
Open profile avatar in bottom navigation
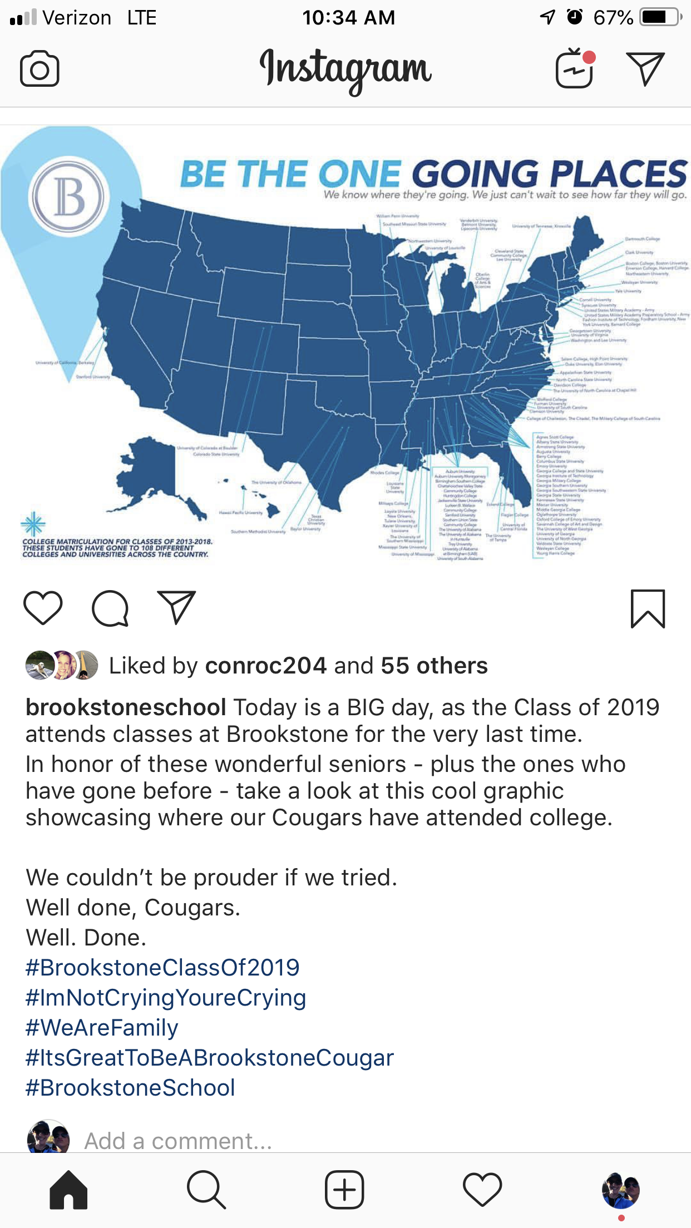pos(621,1190)
